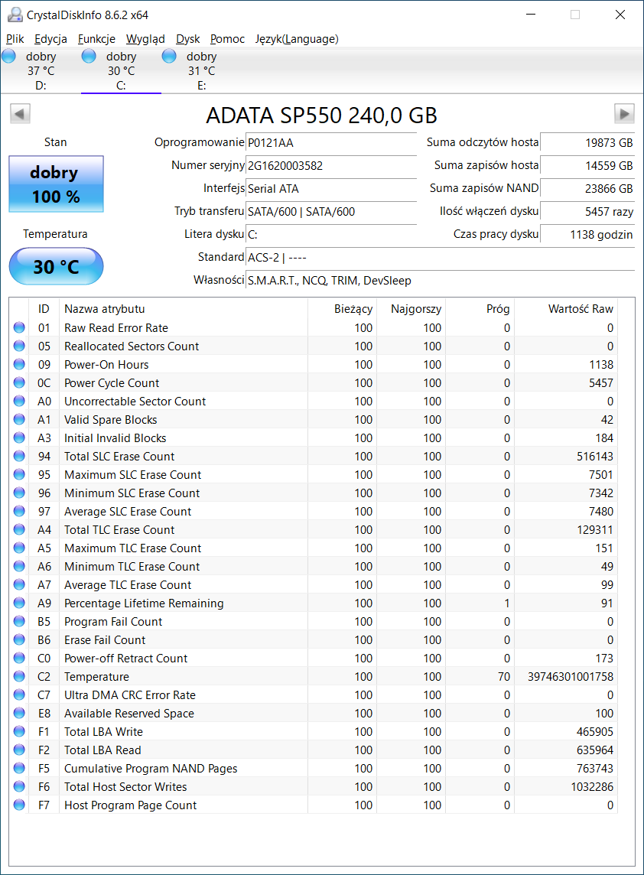
Task: Click status icon for Total LBA Read
Action: pyautogui.click(x=19, y=750)
